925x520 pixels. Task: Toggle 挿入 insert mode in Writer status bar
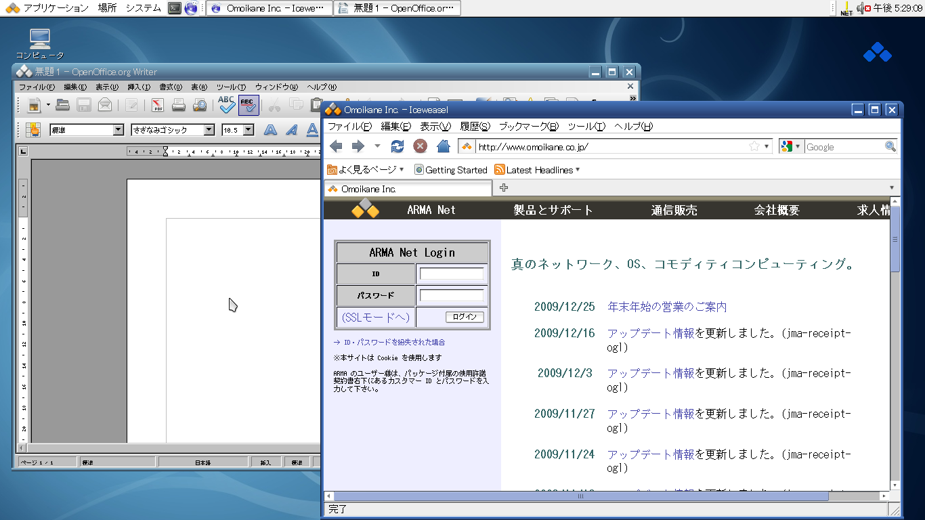265,462
